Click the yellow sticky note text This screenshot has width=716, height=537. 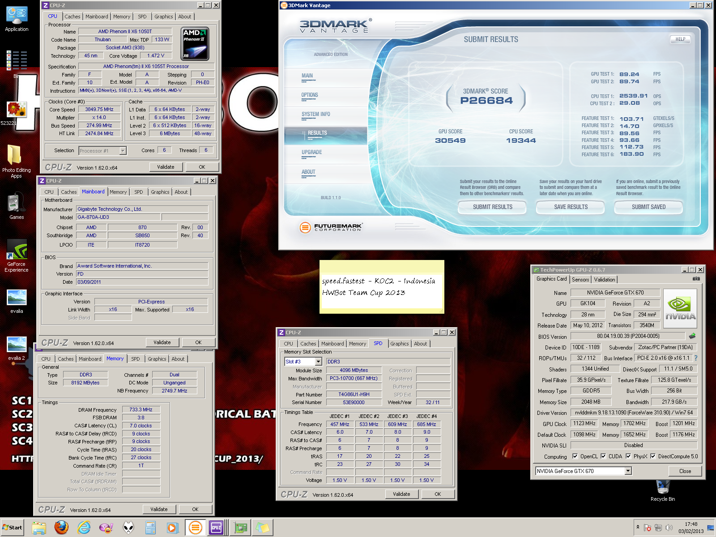pyautogui.click(x=378, y=286)
